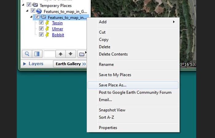Click the Ulmer yellow pushpin icon
Viewport: 215px width, 138px height.
pos(47,29)
